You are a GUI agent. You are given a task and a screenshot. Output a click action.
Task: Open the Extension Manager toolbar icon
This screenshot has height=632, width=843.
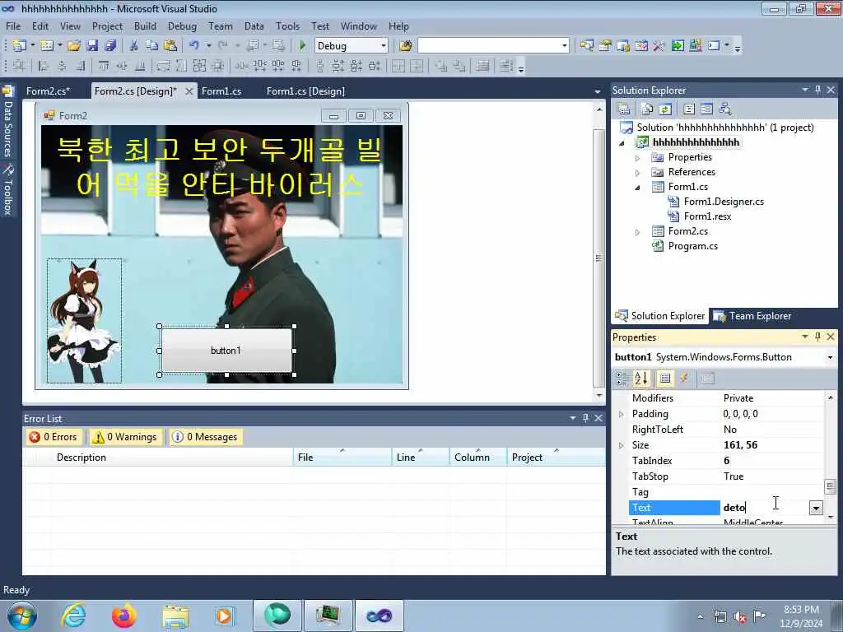(696, 46)
